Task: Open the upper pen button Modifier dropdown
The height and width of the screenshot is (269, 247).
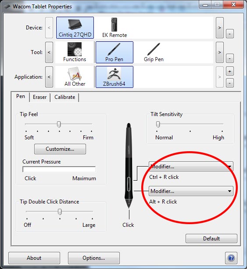Action: tap(191, 167)
